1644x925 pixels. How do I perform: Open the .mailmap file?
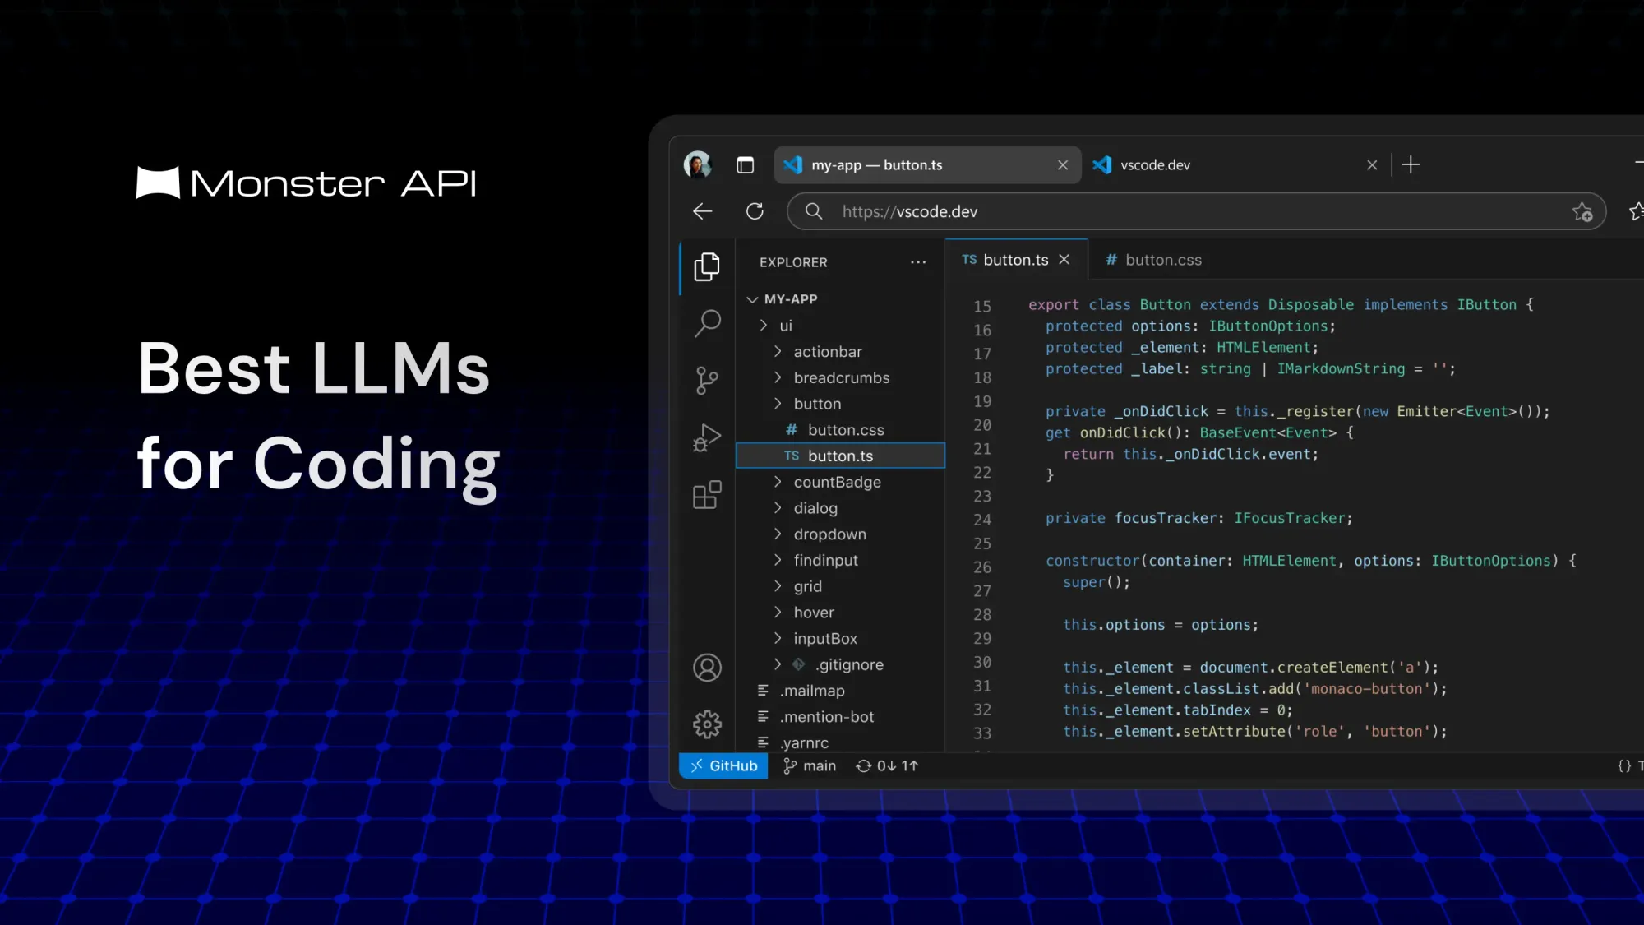point(840,691)
